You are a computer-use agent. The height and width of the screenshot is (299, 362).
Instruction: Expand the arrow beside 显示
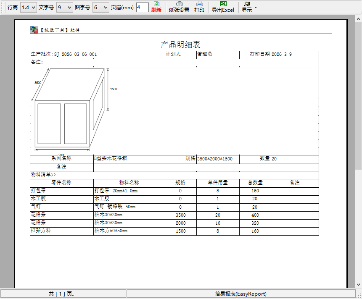pyautogui.click(x=256, y=8)
